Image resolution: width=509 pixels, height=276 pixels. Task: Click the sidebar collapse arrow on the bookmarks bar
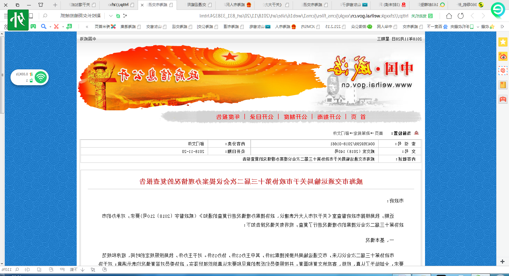coord(502,27)
